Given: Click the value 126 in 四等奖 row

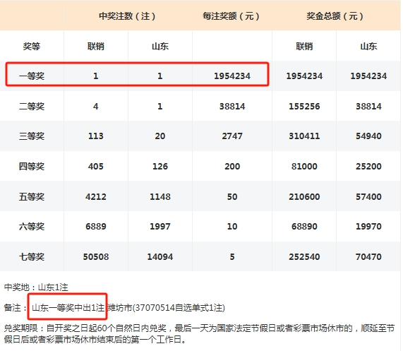Looking at the screenshot, I should [160, 167].
